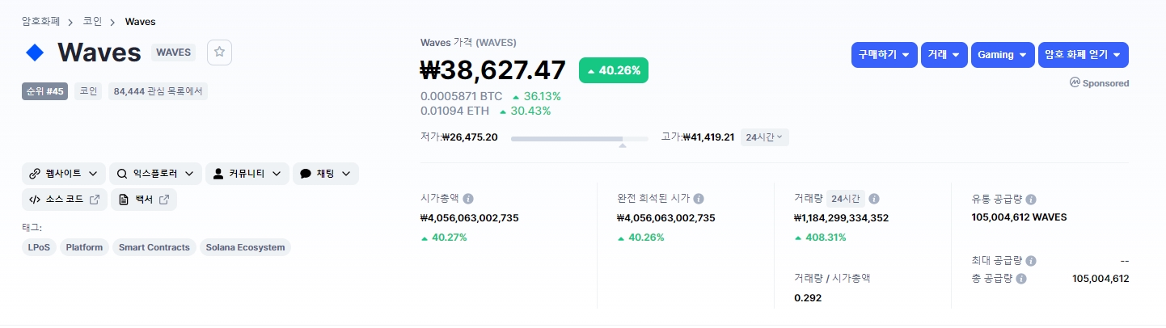This screenshot has width=1166, height=328.
Task: Click the low-high price range bar
Action: tap(580, 139)
